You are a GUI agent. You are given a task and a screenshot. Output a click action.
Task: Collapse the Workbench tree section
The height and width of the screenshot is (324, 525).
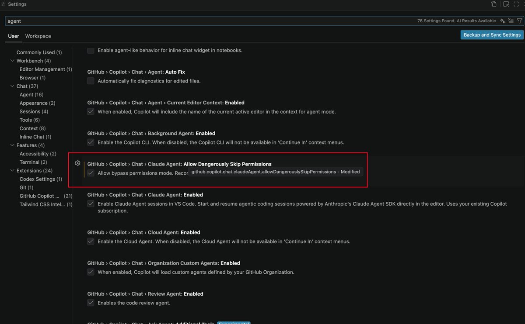tap(12, 61)
